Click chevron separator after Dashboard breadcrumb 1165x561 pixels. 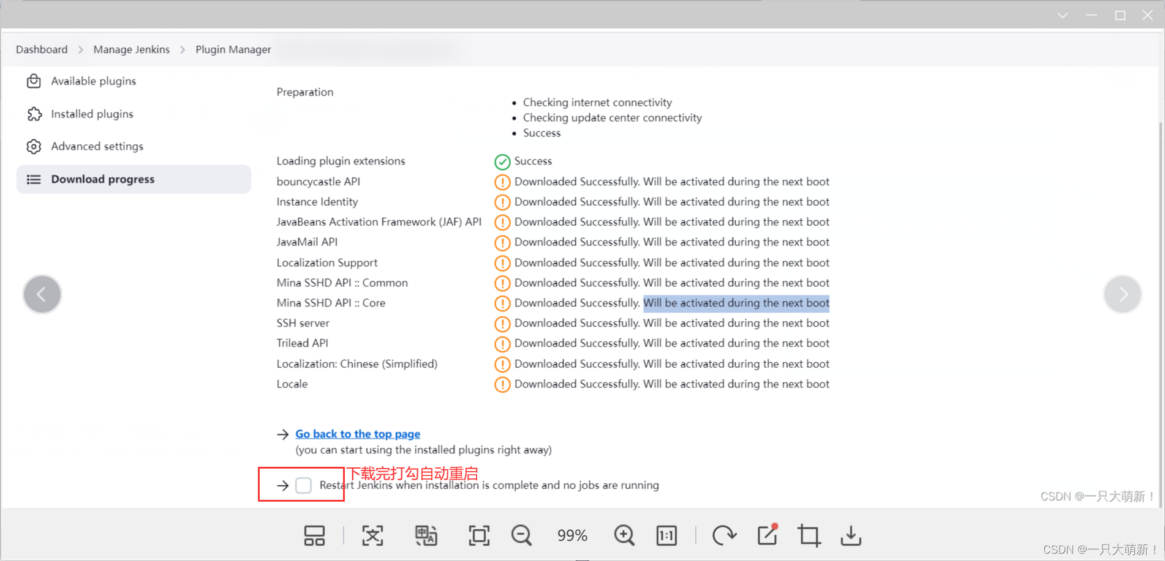click(80, 50)
